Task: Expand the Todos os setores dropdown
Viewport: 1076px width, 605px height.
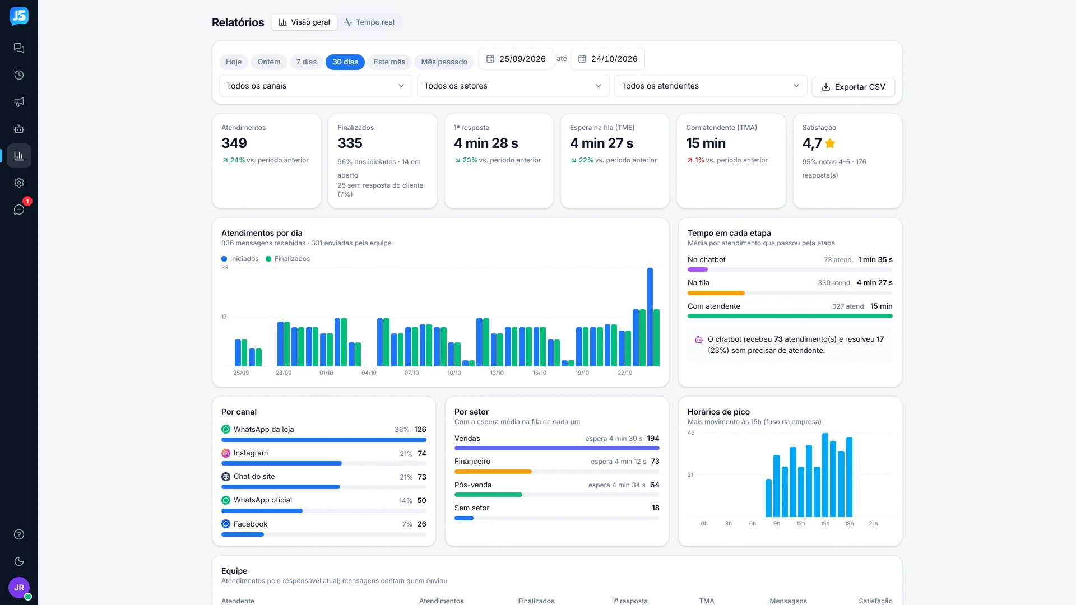Action: 513,86
